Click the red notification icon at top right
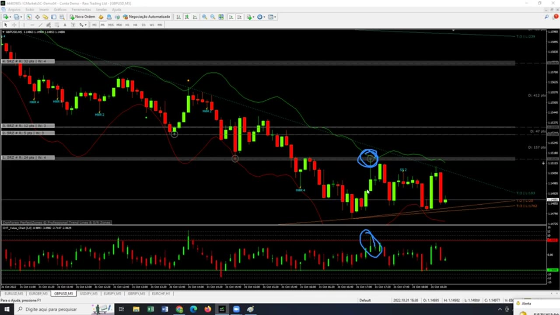 click(556, 17)
